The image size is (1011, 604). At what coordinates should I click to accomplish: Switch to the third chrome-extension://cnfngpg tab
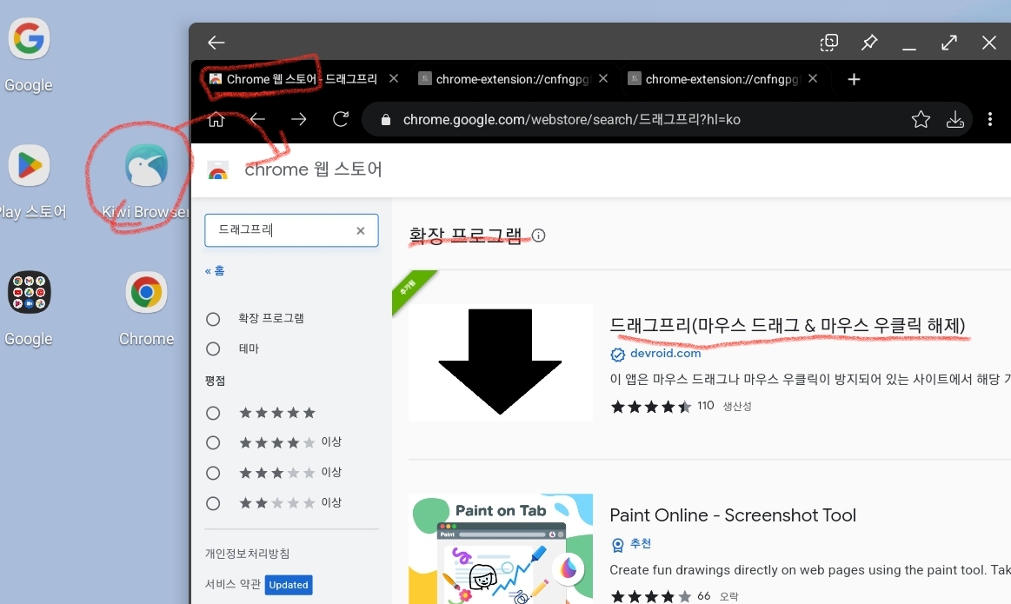pyautogui.click(x=722, y=79)
